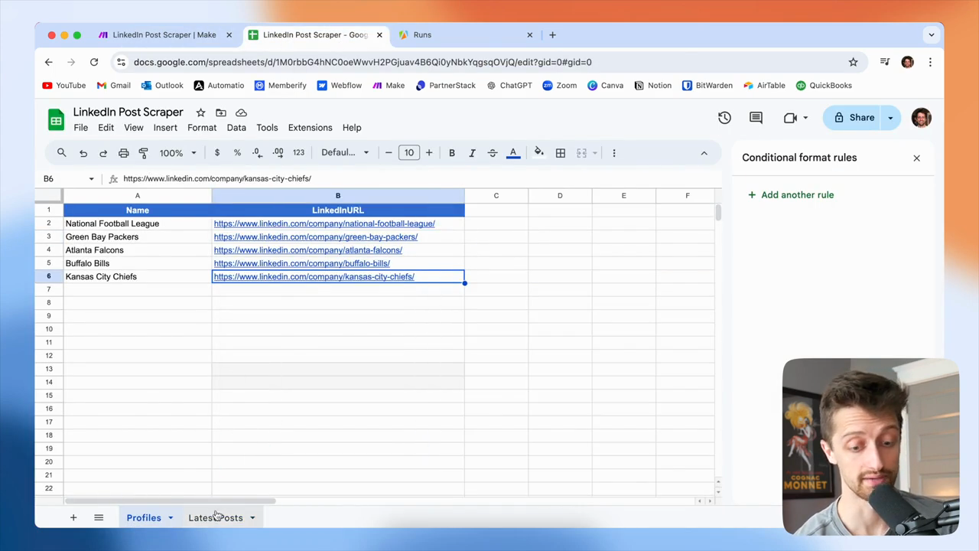Screen dimensions: 979x551
Task: Open the Extensions menu
Action: (x=310, y=128)
